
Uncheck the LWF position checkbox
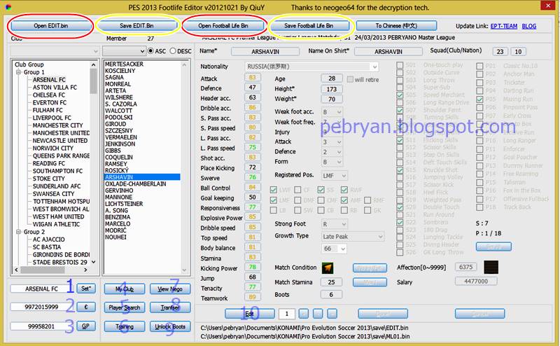click(274, 190)
